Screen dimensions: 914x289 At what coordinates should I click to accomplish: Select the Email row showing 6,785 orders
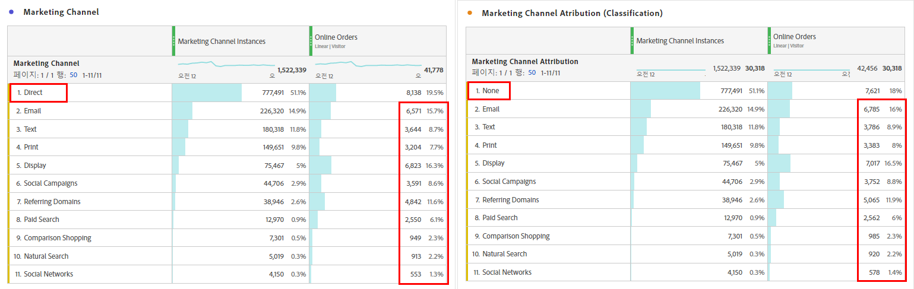point(491,109)
